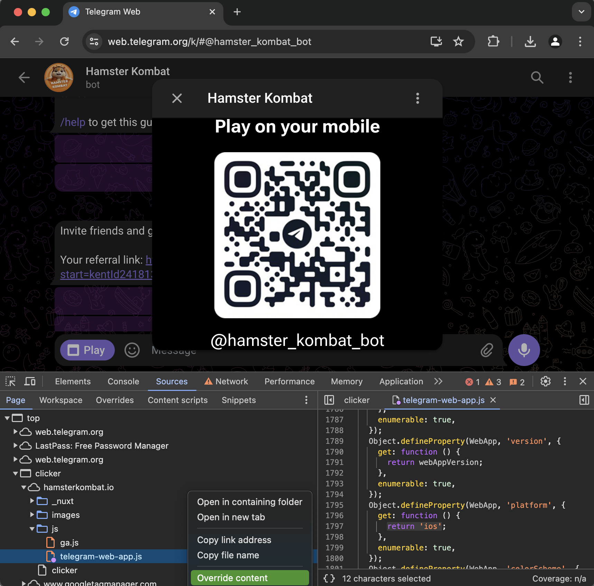Open a new browser tab
The width and height of the screenshot is (594, 586).
pos(237,12)
